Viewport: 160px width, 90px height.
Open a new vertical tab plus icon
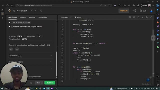(x=2, y=18)
